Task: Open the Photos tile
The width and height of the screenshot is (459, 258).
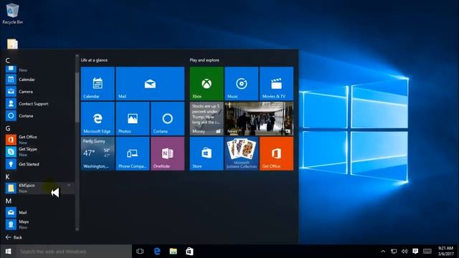Action: click(133, 118)
